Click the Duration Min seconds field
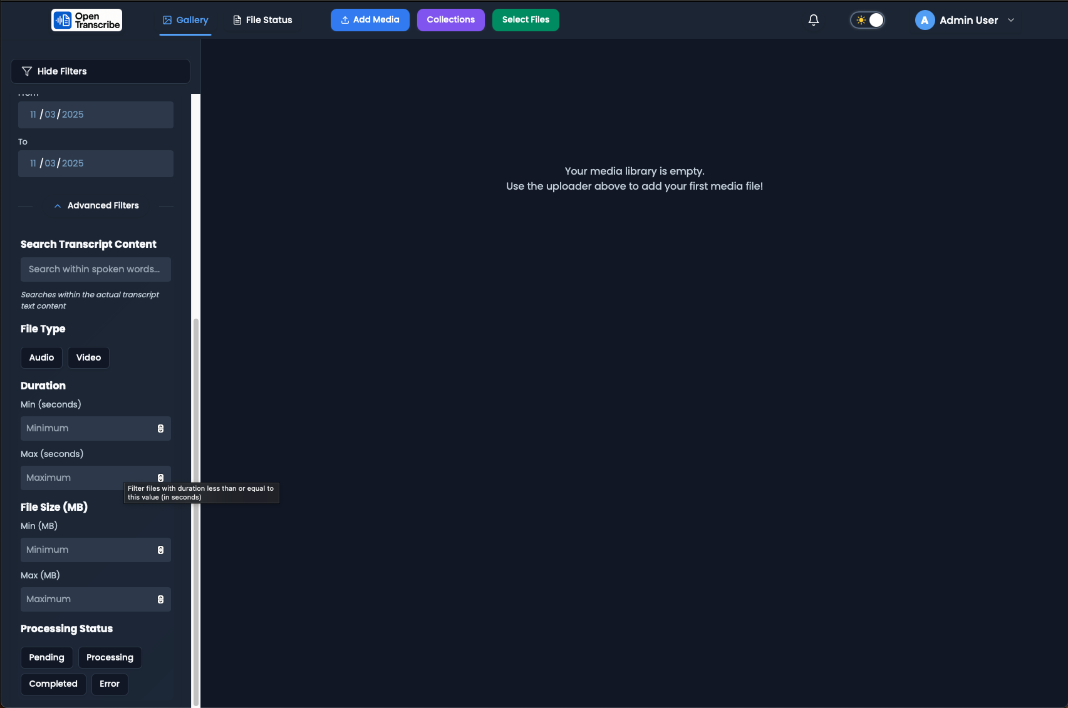Image resolution: width=1068 pixels, height=708 pixels. (x=96, y=428)
